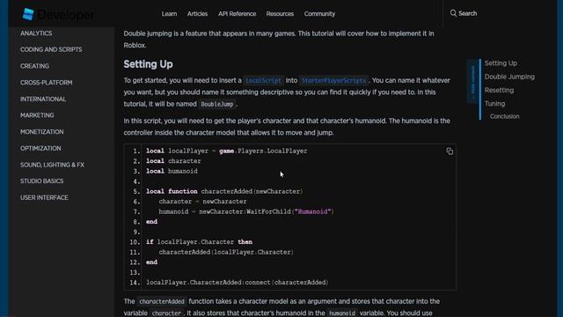The height and width of the screenshot is (317, 563).
Task: Click 'characterAdded(localPlayer.Character)' code line
Action: pos(226,253)
